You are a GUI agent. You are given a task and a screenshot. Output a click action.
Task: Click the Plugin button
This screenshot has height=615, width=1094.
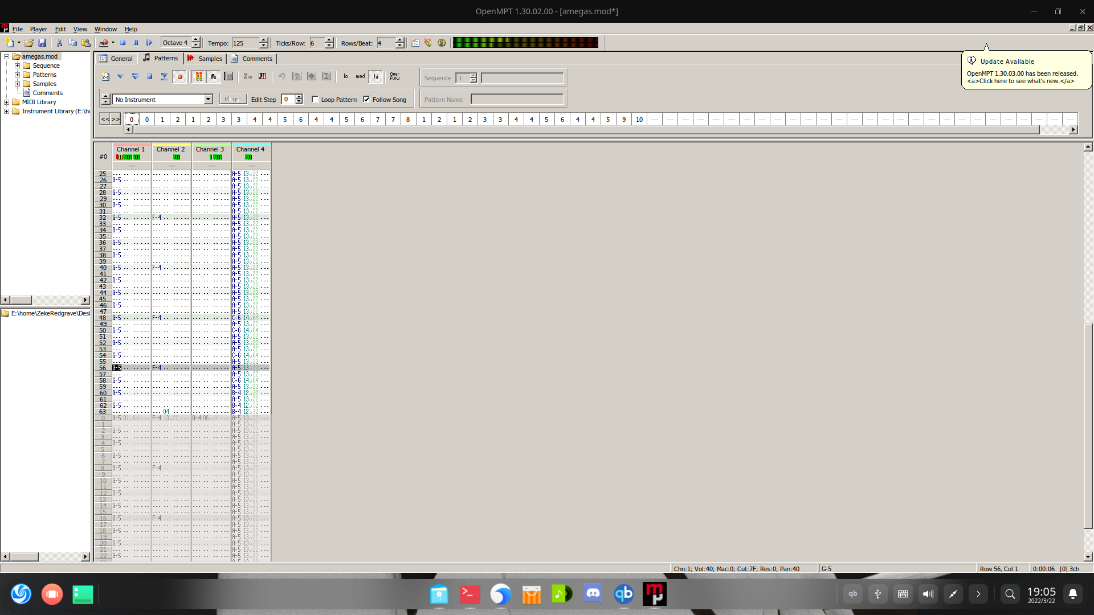click(232, 99)
